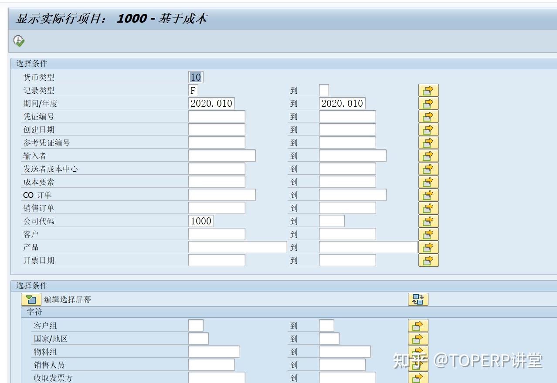Open multiple selection for 发送者成本中心
The height and width of the screenshot is (383, 557).
click(x=428, y=168)
